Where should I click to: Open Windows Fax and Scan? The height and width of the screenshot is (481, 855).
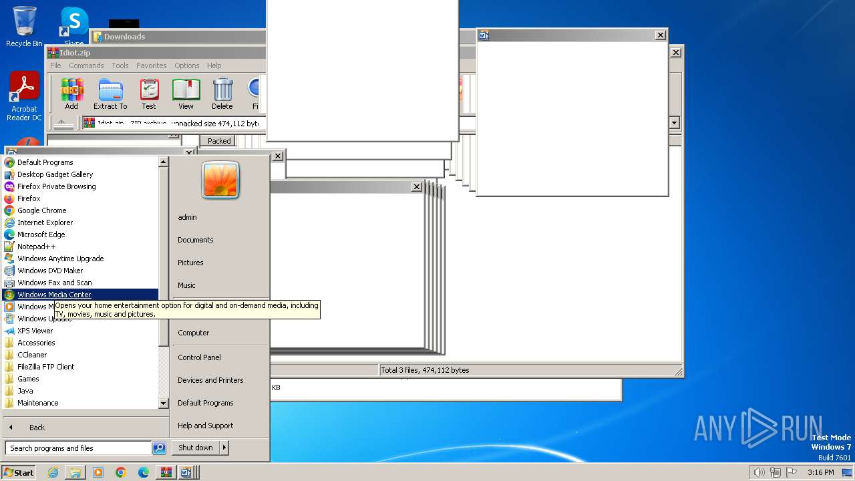(x=81, y=283)
